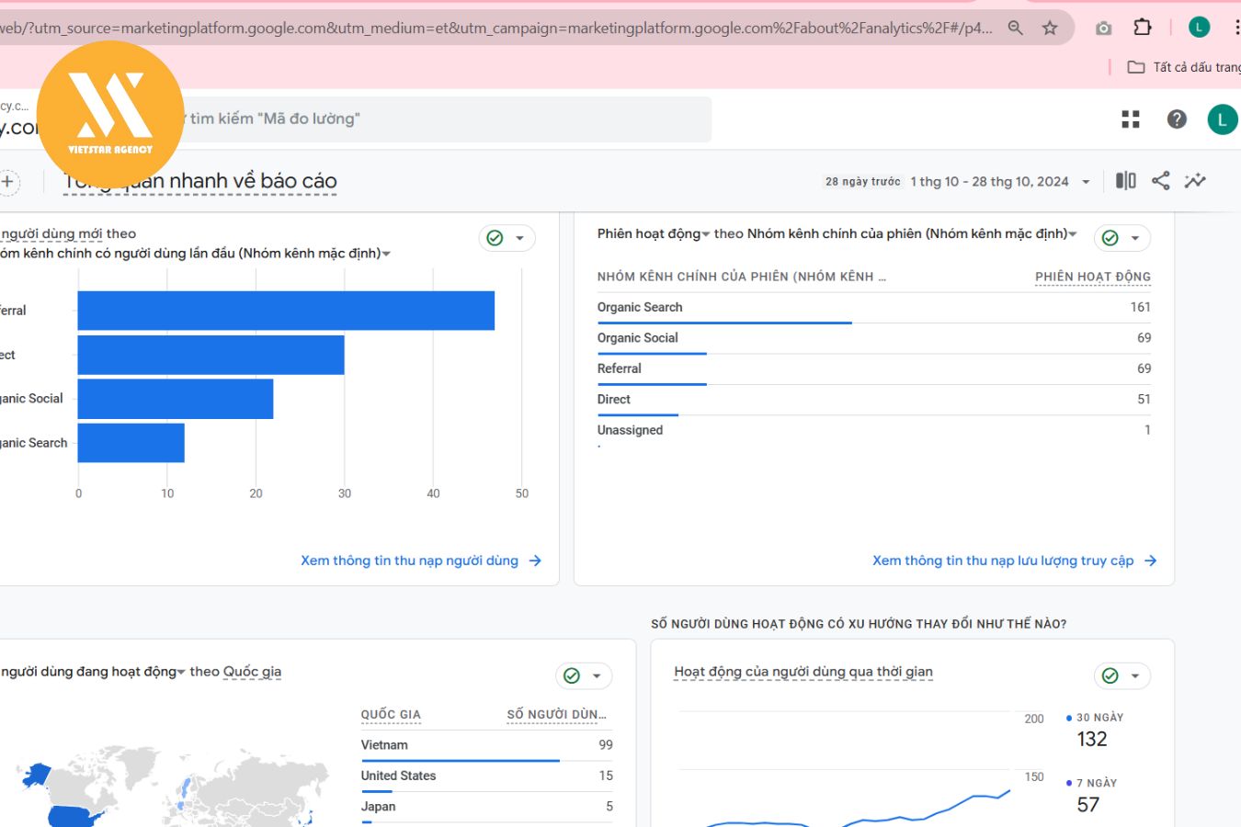Open the Chrome profile avatar in toolbar
The width and height of the screenshot is (1241, 827).
point(1199,28)
